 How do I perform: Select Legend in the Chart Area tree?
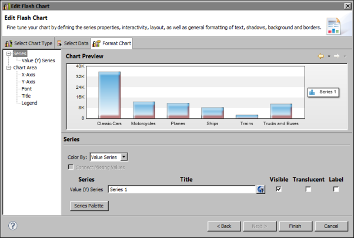(x=29, y=103)
